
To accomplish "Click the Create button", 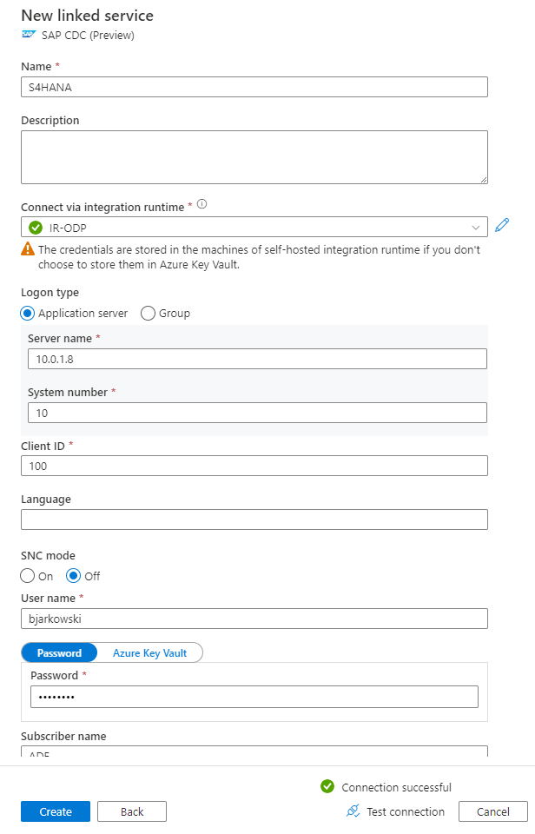I will pos(56,811).
